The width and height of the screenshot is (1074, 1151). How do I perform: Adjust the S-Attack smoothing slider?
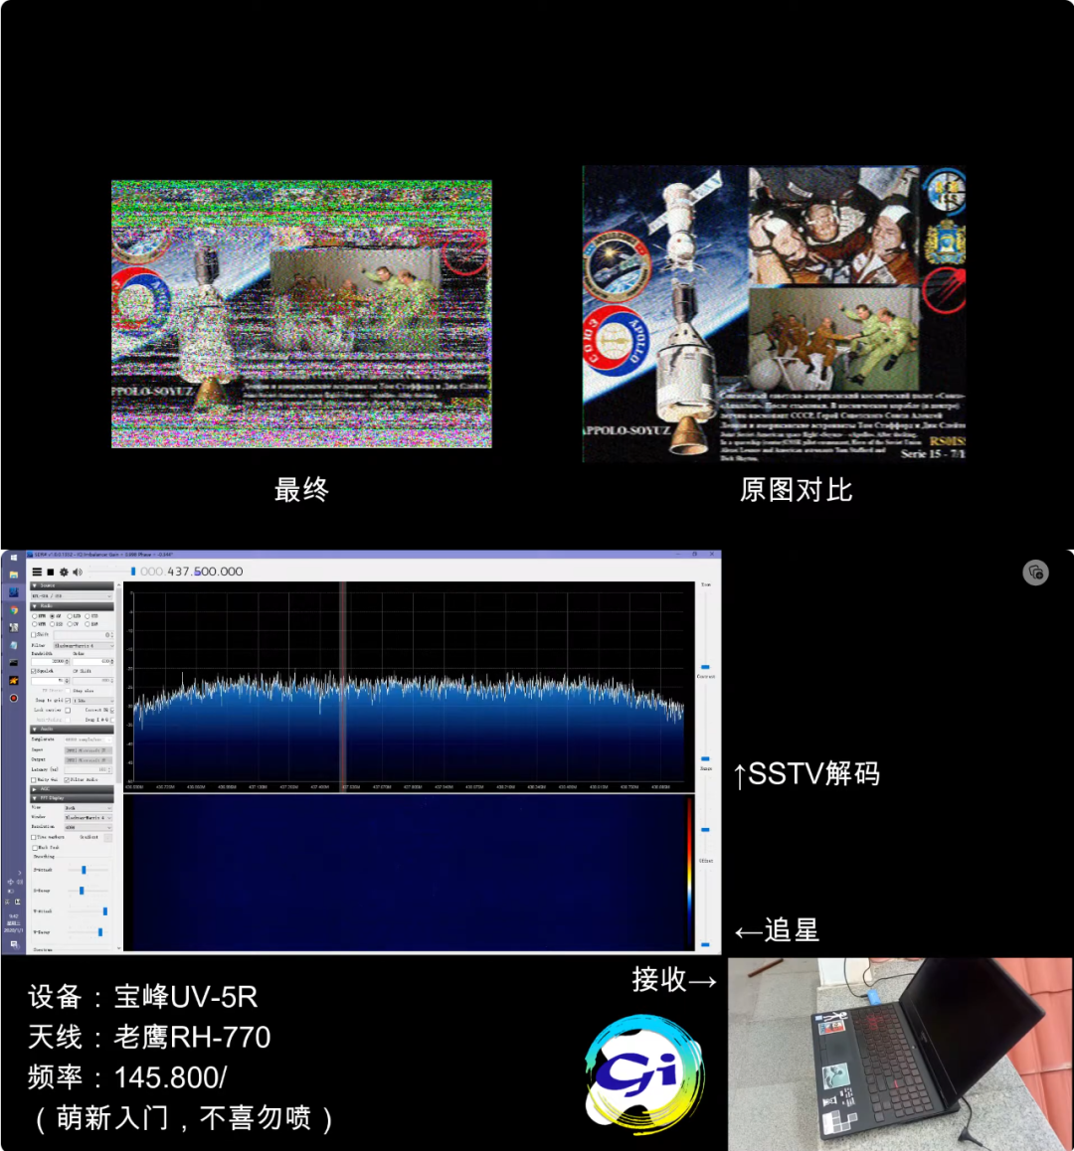pos(89,870)
